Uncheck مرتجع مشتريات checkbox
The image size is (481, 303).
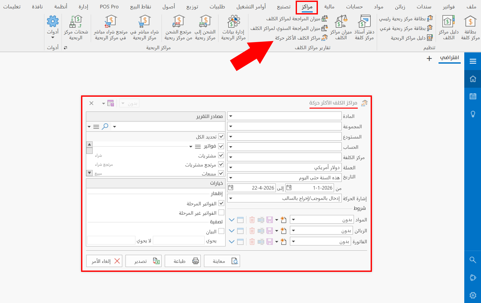221,164
